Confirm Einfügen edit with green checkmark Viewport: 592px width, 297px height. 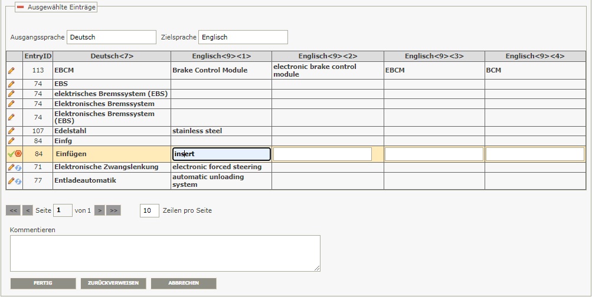pos(10,154)
